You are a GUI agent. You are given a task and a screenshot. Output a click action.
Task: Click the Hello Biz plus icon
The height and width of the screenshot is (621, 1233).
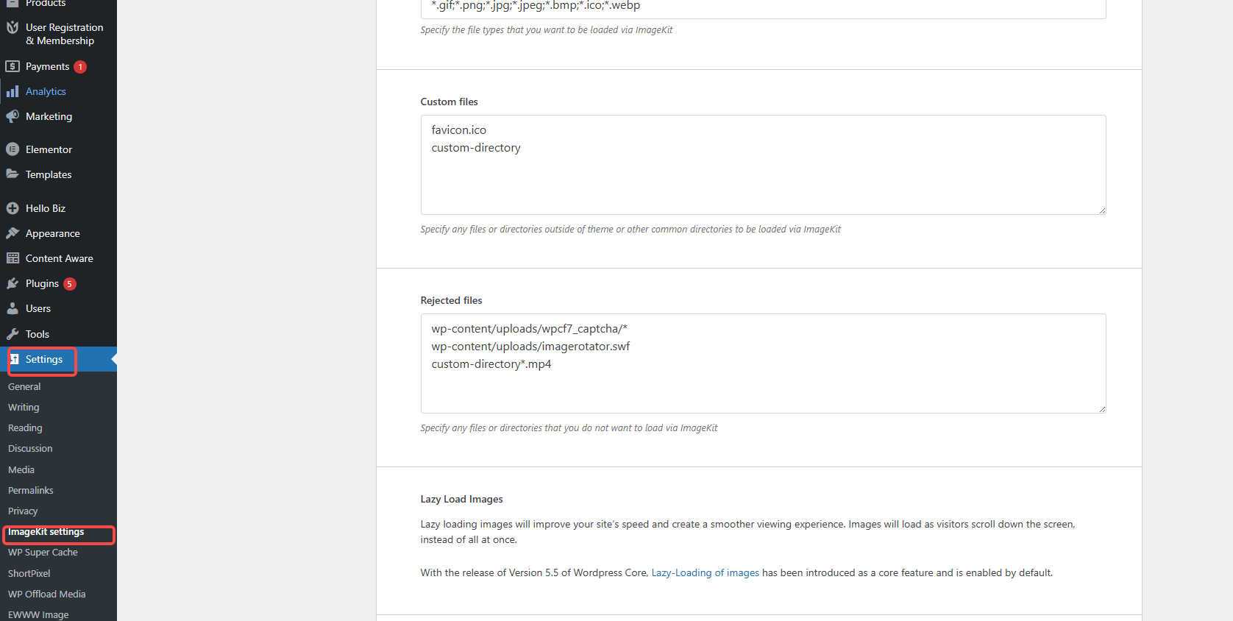pos(13,208)
